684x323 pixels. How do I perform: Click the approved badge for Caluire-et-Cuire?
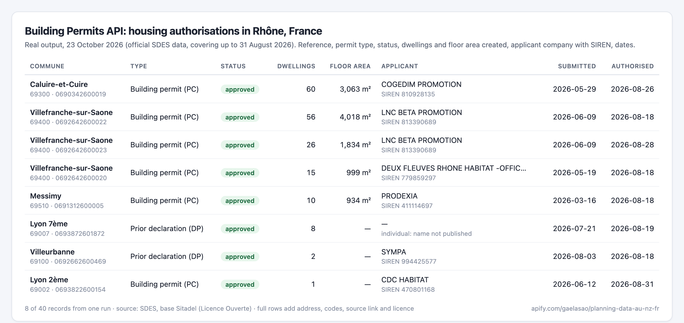click(240, 89)
